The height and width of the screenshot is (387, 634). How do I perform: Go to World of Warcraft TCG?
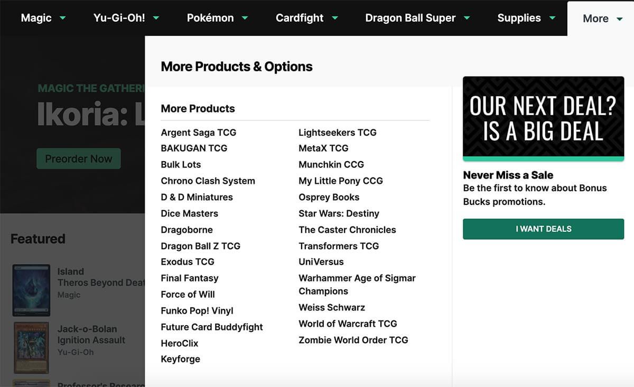pos(348,324)
